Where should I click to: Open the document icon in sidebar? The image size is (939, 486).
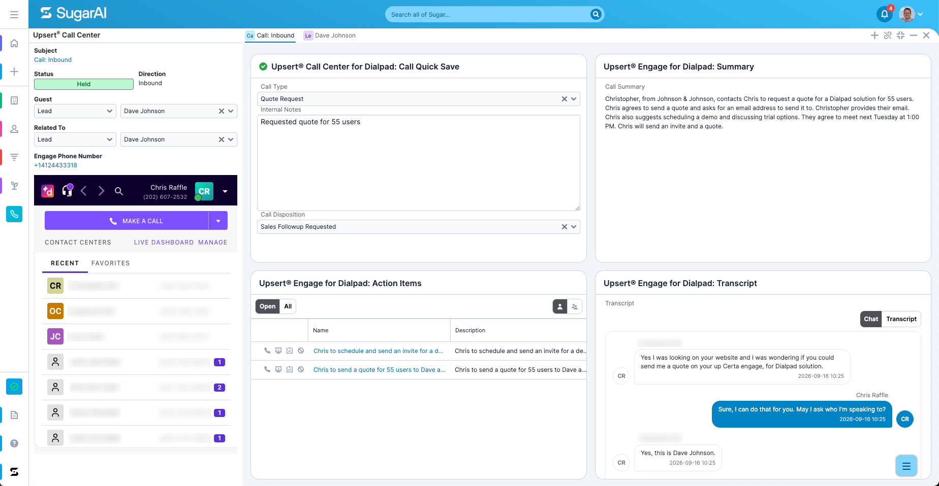14,415
